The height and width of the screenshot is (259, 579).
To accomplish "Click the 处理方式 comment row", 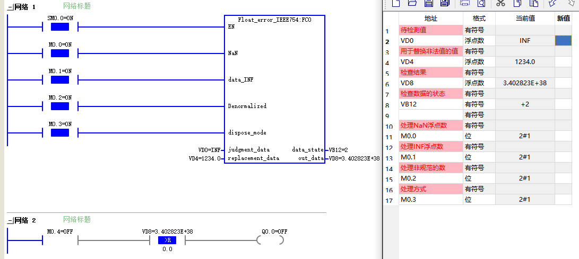I will click(x=431, y=190).
